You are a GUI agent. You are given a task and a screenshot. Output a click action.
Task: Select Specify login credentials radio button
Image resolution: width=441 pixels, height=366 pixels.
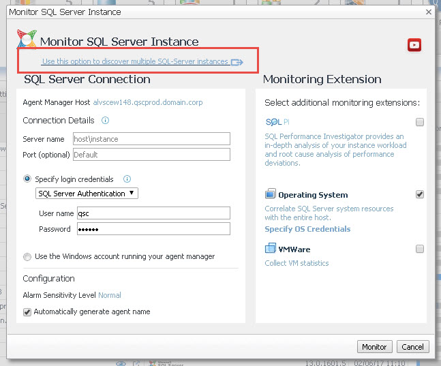(x=27, y=179)
